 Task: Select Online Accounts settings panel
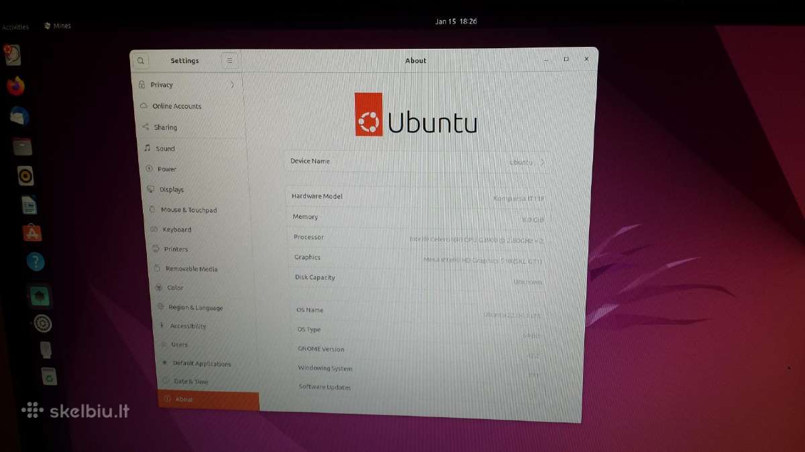coord(189,106)
